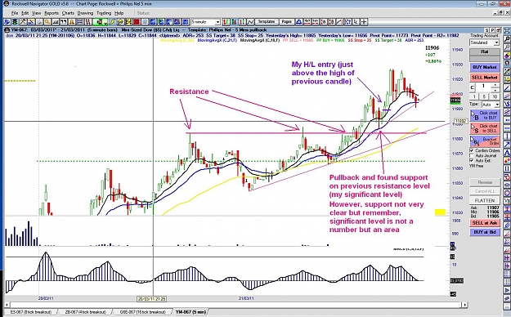This screenshot has height=317, width=511.
Task: Enable the Auto Journal checkbox
Action: coord(472,155)
